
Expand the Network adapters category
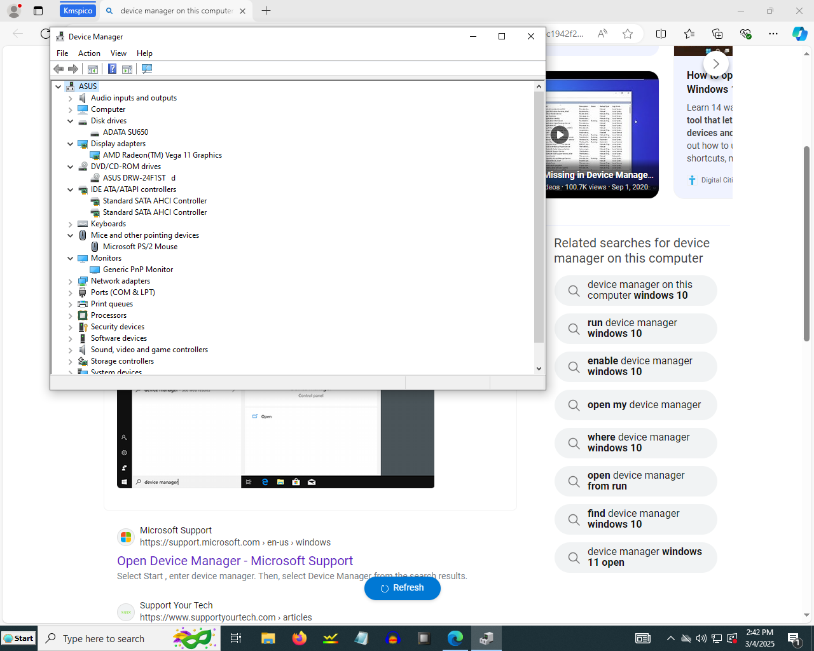[71, 281]
